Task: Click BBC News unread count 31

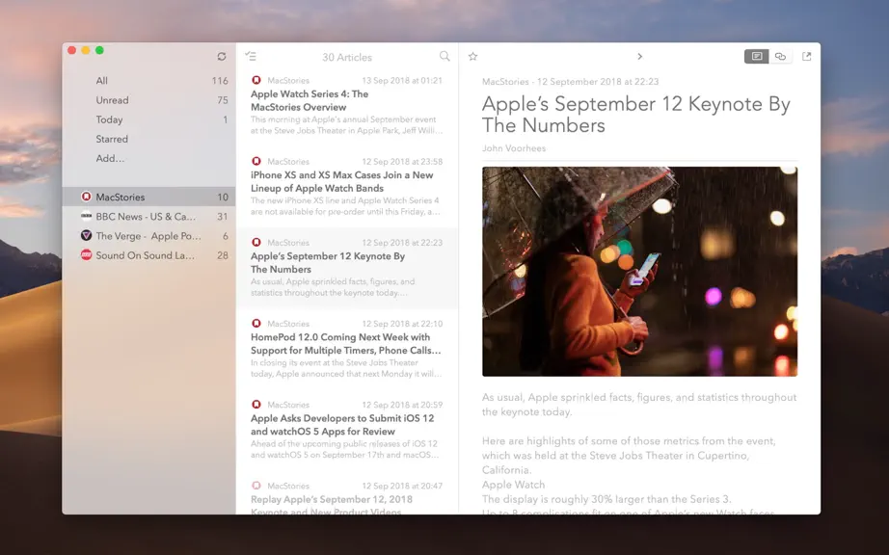Action: click(222, 217)
